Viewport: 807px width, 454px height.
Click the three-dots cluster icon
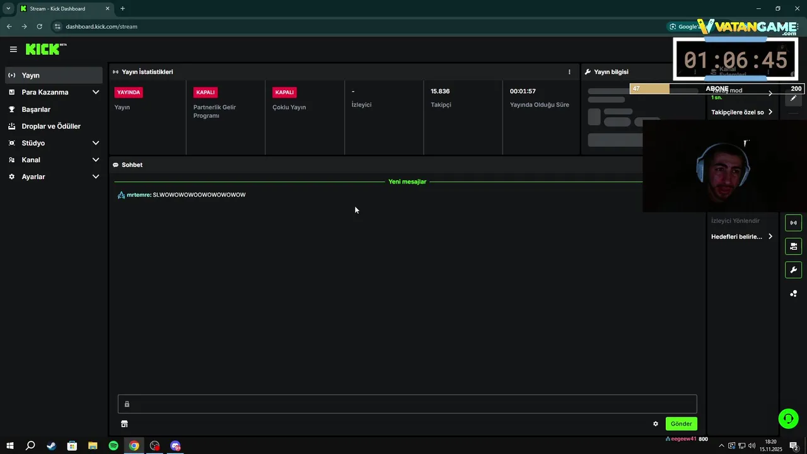click(x=794, y=293)
